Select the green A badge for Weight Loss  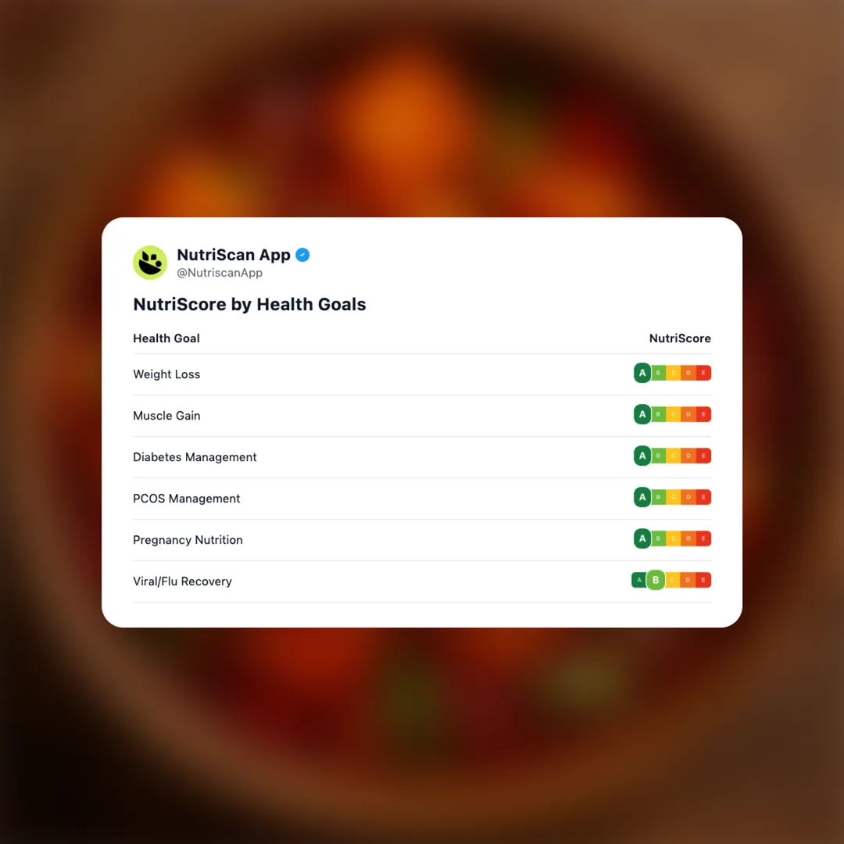pyautogui.click(x=642, y=373)
